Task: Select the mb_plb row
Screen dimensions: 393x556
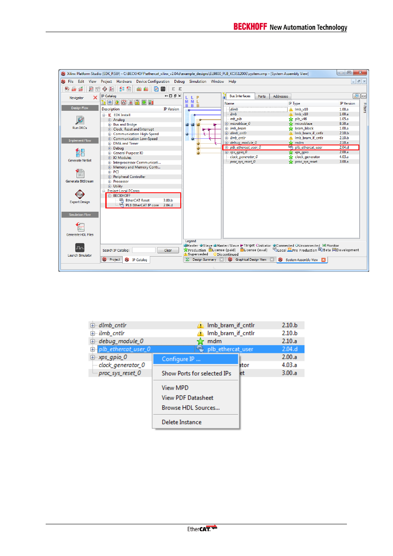Action: coord(292,119)
